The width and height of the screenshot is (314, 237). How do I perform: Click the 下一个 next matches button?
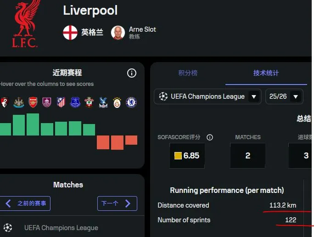[x=117, y=203]
